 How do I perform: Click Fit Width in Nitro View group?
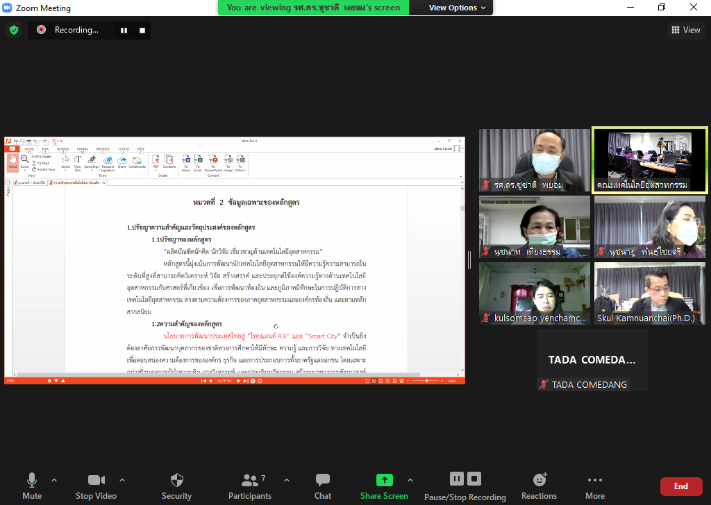click(x=42, y=157)
